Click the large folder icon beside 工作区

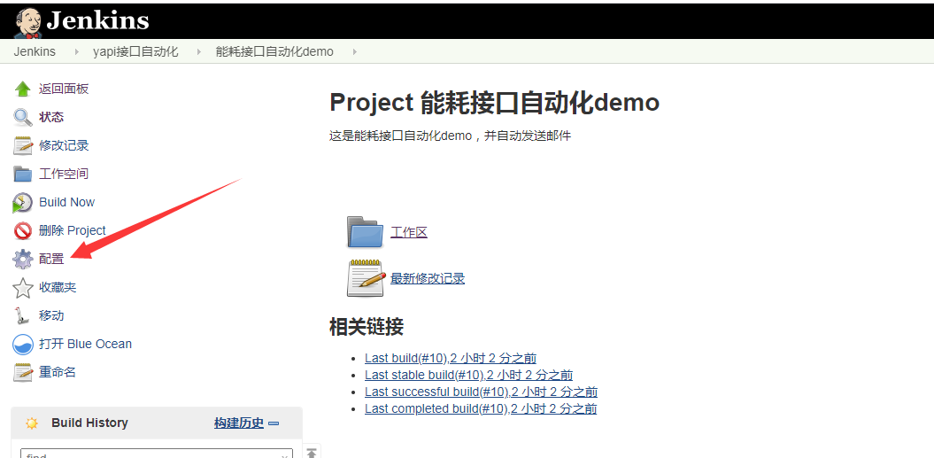click(x=365, y=232)
